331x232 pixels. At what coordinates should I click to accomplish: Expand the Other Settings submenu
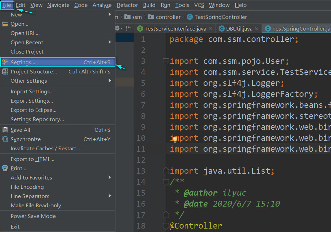tap(58, 81)
